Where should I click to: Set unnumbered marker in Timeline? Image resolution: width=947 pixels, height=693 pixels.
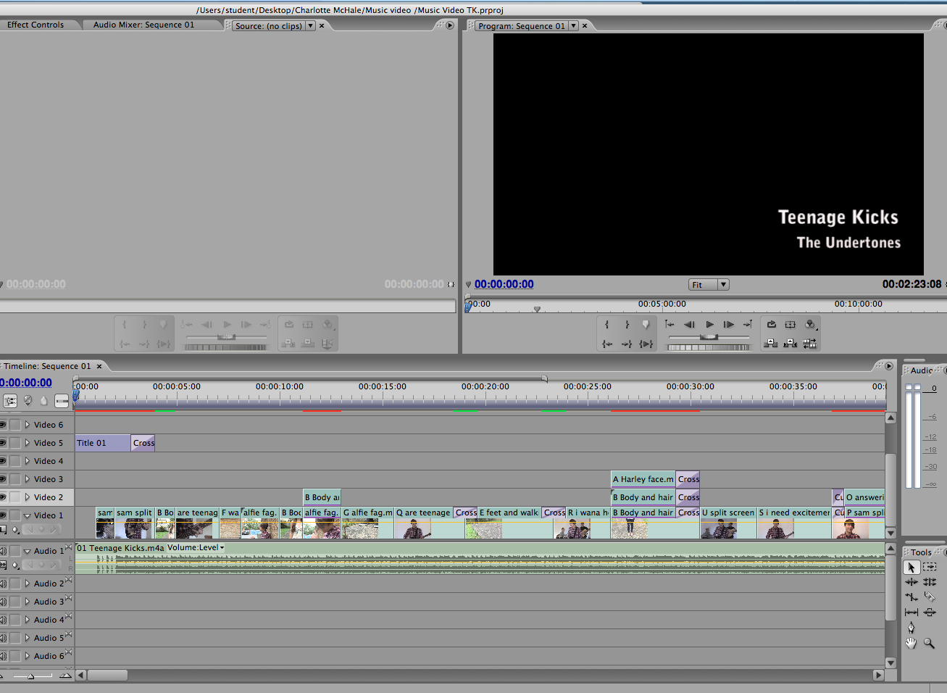click(x=44, y=400)
